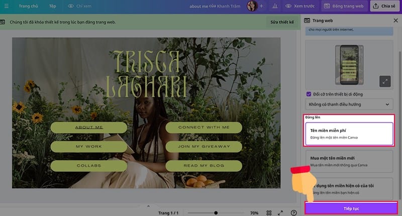Image resolution: width=402 pixels, height=216 pixels.
Task: Enter fullscreen presentation mode
Action: click(280, 212)
